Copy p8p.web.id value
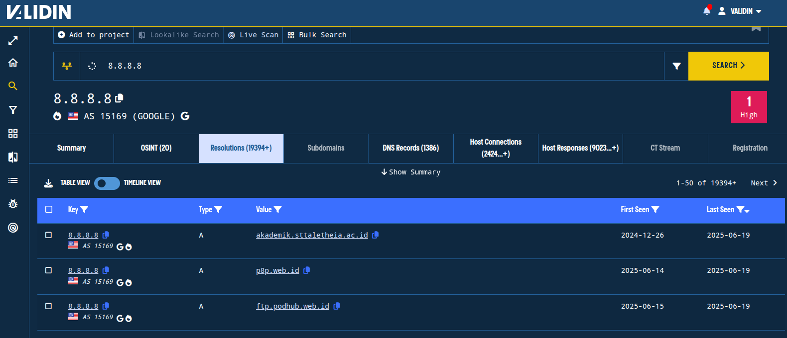Image resolution: width=787 pixels, height=338 pixels. [x=307, y=270]
